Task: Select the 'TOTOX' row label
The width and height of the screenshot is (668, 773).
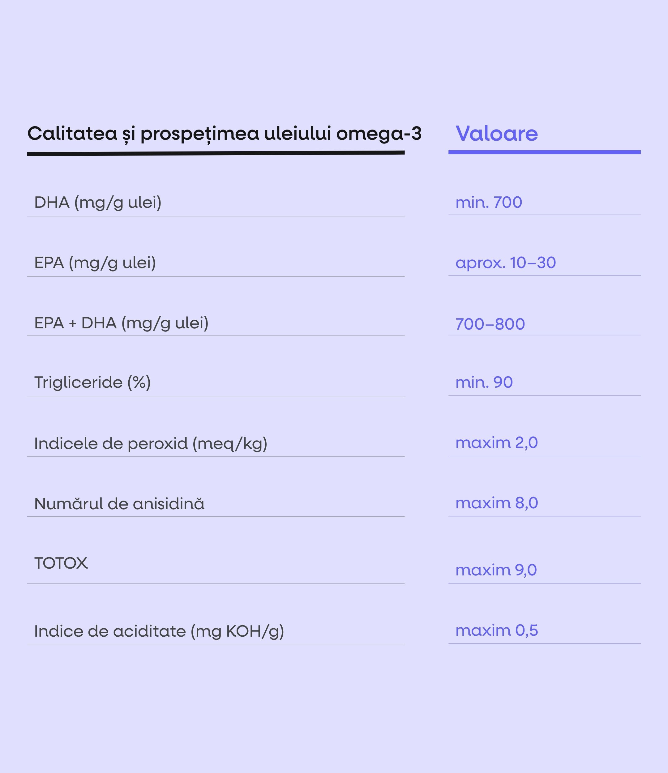Action: coord(61,563)
